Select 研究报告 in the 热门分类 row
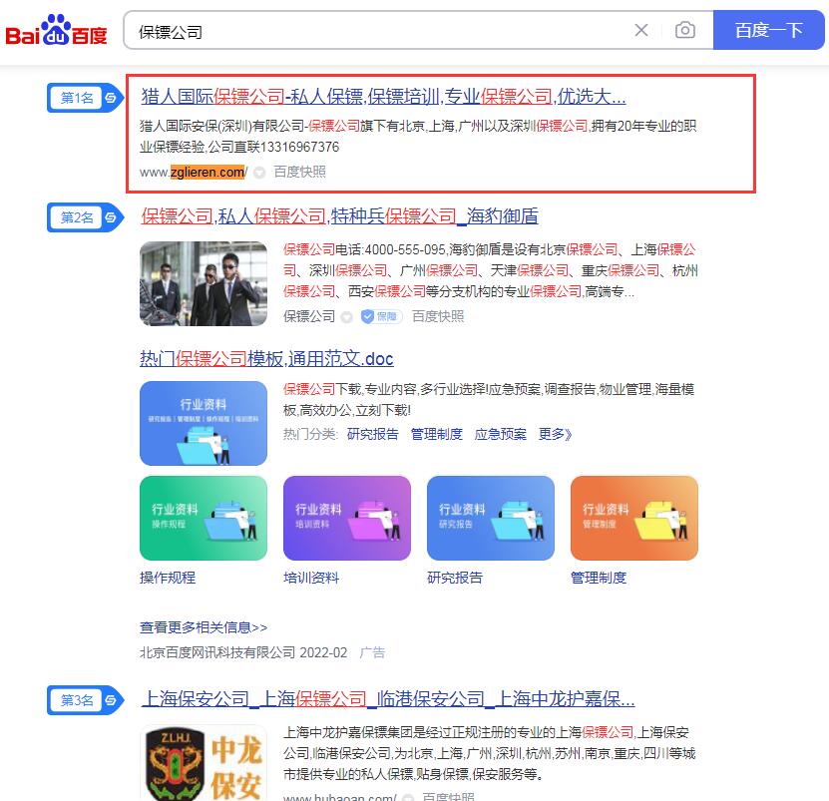 pos(373,434)
